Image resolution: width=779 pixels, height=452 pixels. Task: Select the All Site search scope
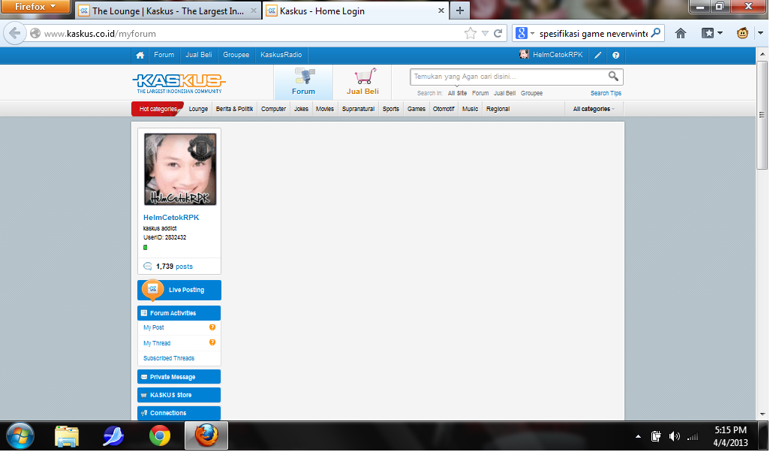(x=457, y=93)
